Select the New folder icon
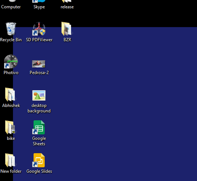Image resolution: width=197 pixels, height=181 pixels. point(10,160)
